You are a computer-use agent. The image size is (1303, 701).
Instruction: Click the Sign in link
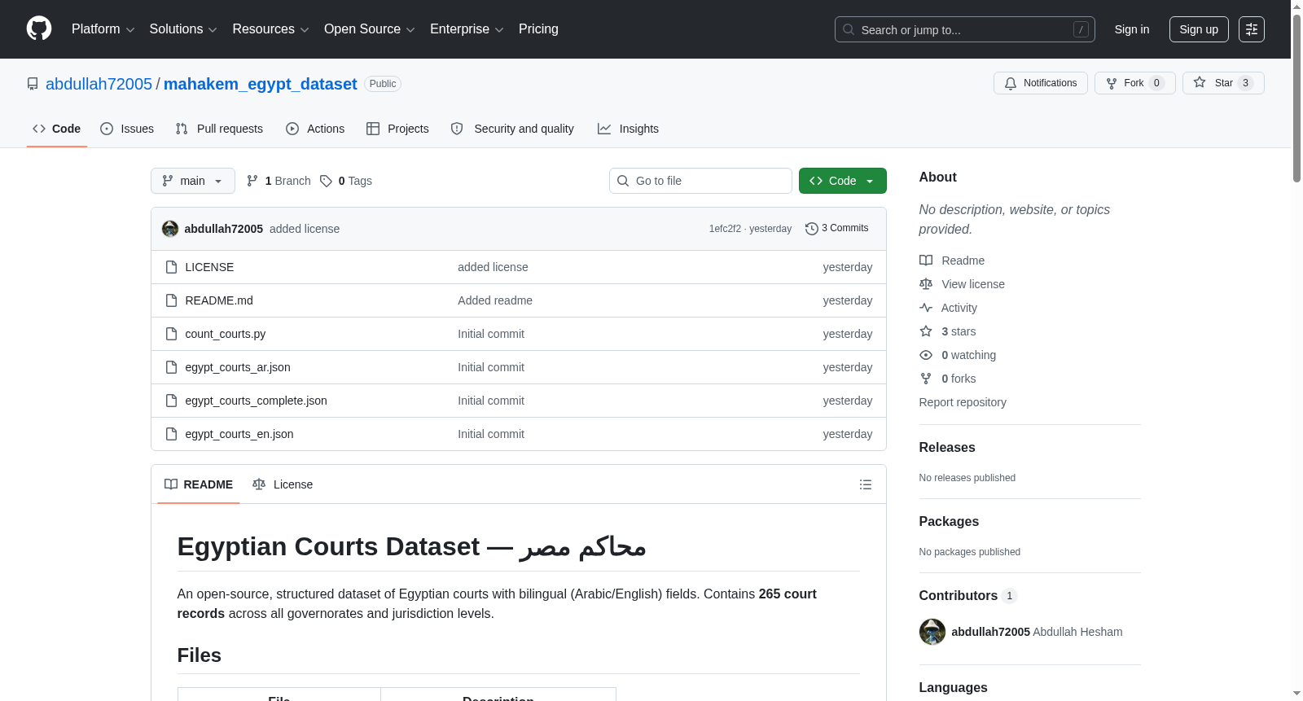pyautogui.click(x=1132, y=29)
